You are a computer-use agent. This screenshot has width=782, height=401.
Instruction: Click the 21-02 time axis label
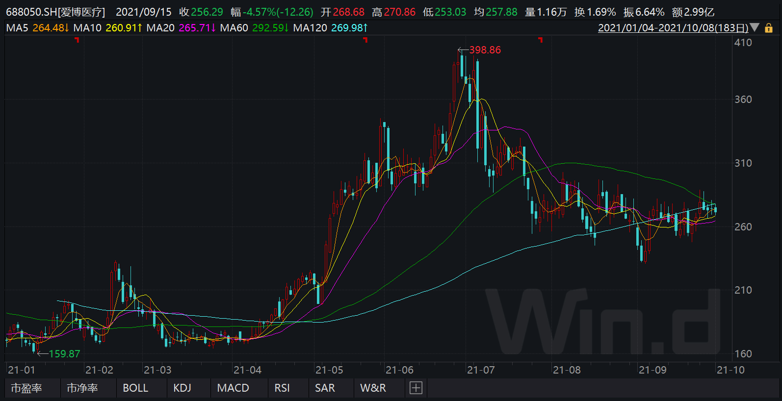click(99, 370)
